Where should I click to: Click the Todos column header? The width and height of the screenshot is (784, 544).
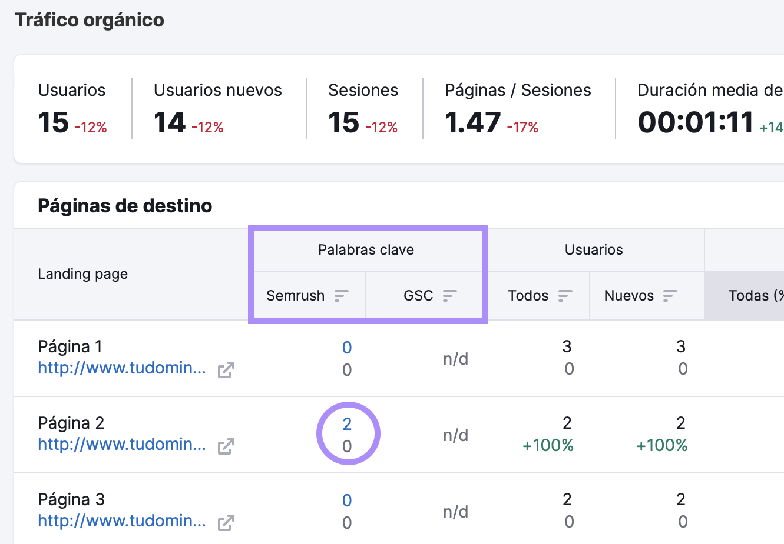[528, 295]
